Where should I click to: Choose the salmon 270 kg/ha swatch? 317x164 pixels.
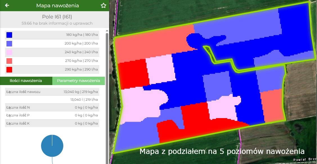coord(9,61)
